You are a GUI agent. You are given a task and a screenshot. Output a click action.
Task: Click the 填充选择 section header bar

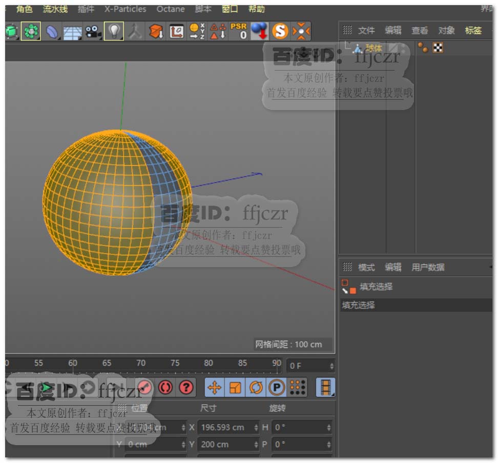click(416, 305)
